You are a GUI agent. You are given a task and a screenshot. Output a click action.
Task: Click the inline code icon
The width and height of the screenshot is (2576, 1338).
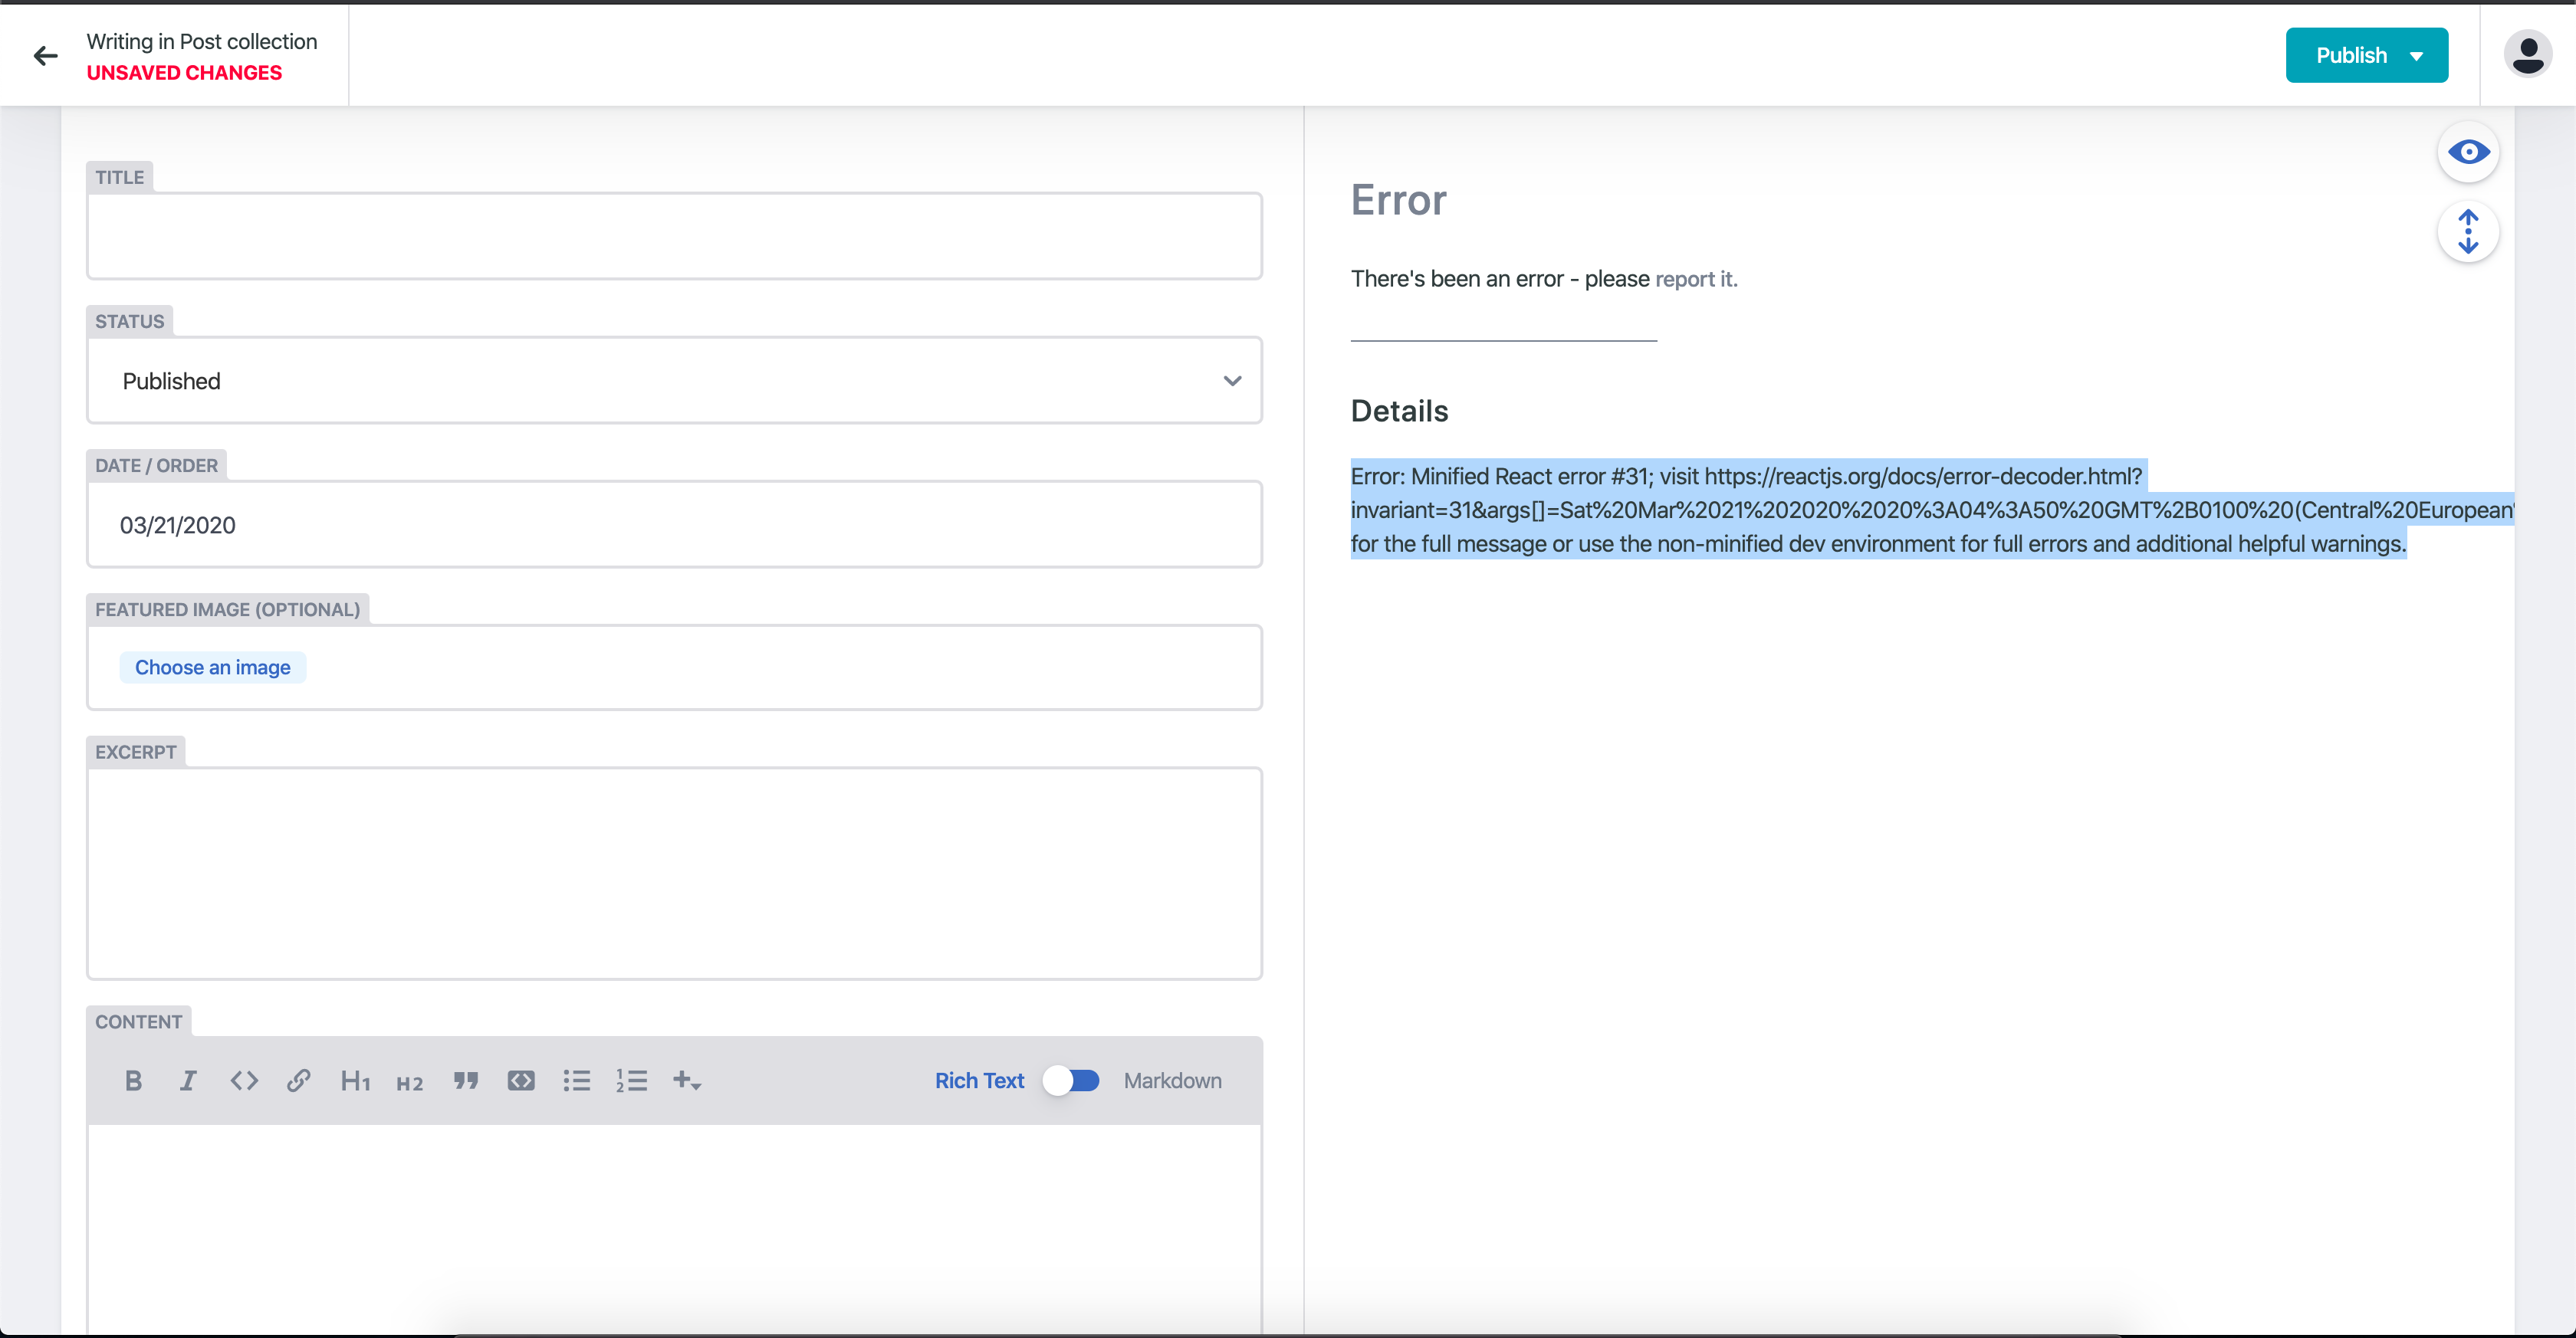click(244, 1081)
